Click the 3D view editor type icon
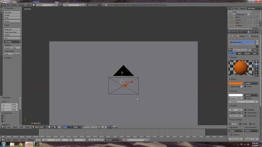The width and height of the screenshot is (262, 147). point(3,127)
